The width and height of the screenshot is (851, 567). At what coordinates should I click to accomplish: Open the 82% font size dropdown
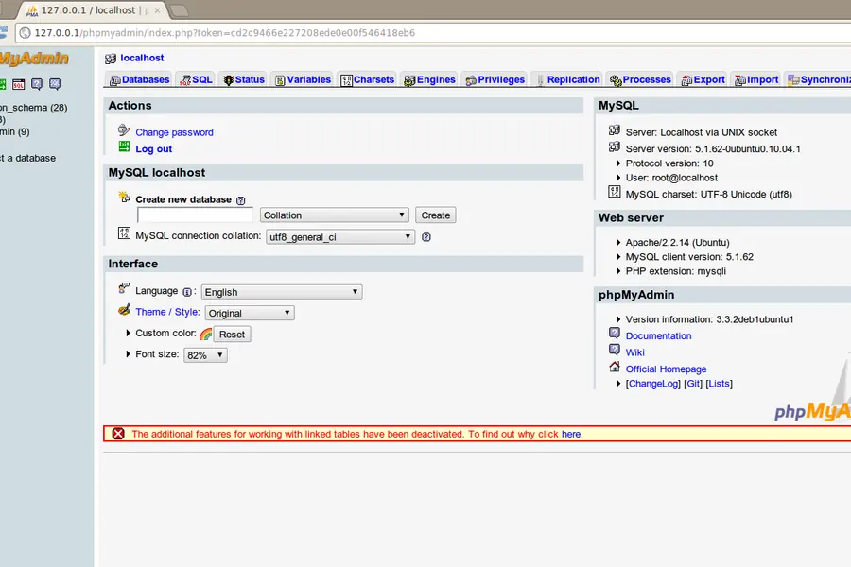click(x=205, y=355)
